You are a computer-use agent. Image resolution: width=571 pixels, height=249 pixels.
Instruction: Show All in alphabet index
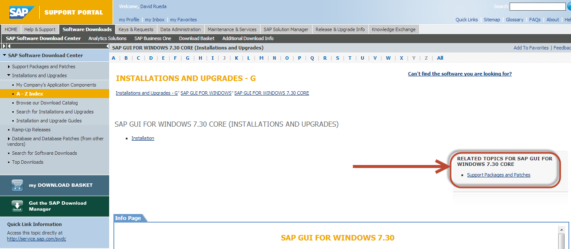pos(440,58)
